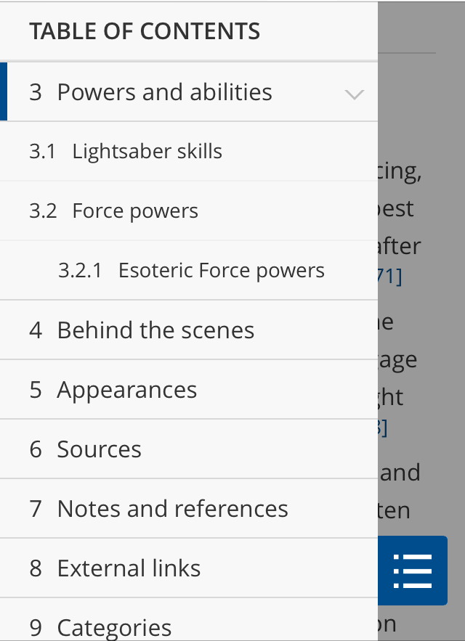465x641 pixels.
Task: Select the External links entry
Action: [129, 568]
